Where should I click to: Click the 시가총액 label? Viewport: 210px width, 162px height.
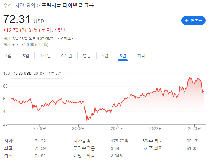click(82, 141)
